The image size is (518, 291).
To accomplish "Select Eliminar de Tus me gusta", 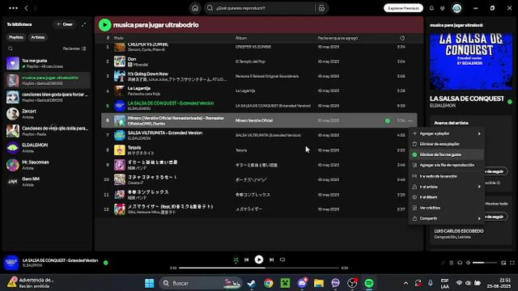I will 446,154.
